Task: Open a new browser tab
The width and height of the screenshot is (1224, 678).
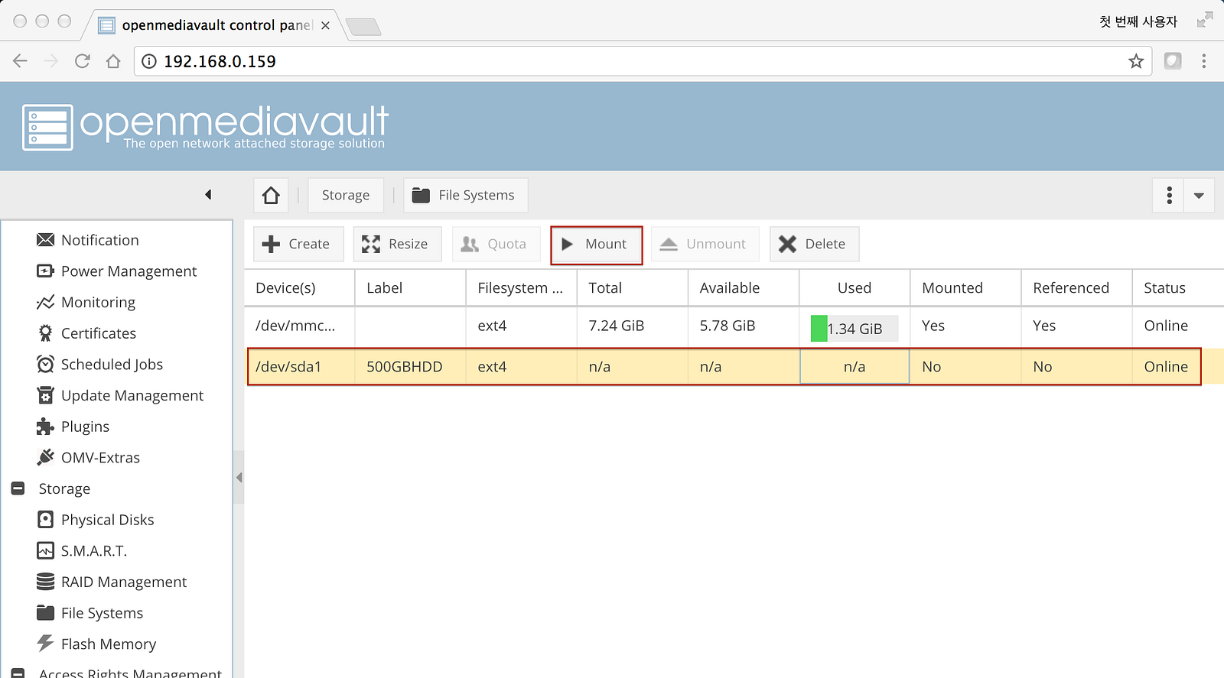Action: point(364,28)
